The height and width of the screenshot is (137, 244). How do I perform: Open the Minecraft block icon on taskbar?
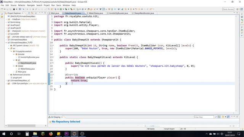43,134
